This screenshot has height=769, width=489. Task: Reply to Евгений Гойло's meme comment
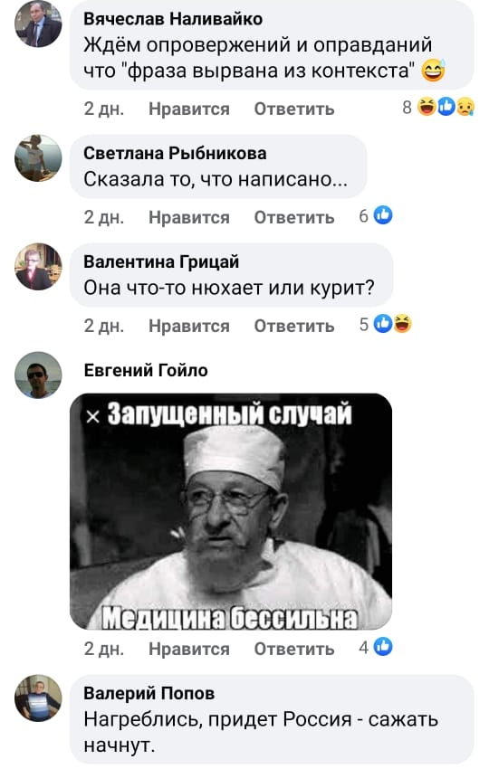(294, 649)
